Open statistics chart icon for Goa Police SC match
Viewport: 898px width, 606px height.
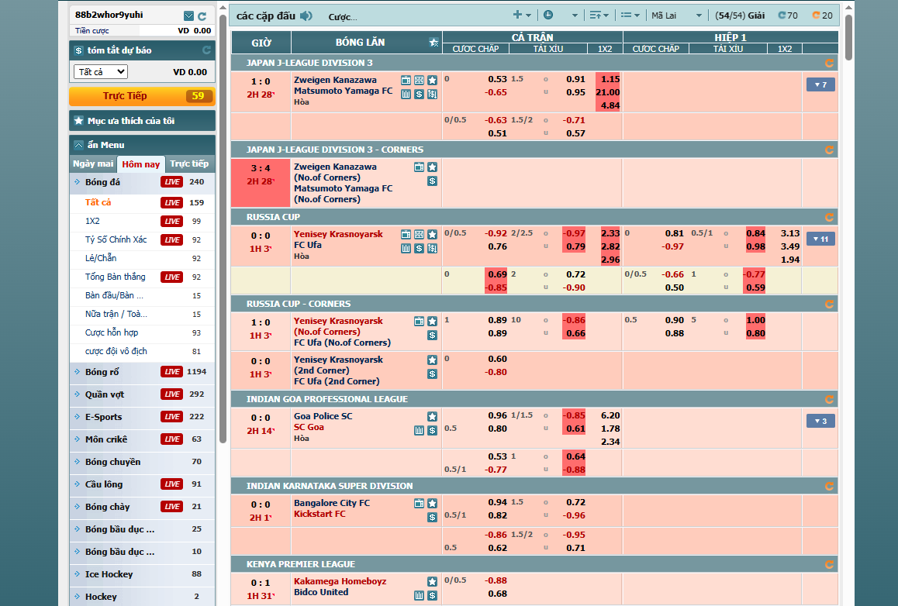(x=419, y=430)
